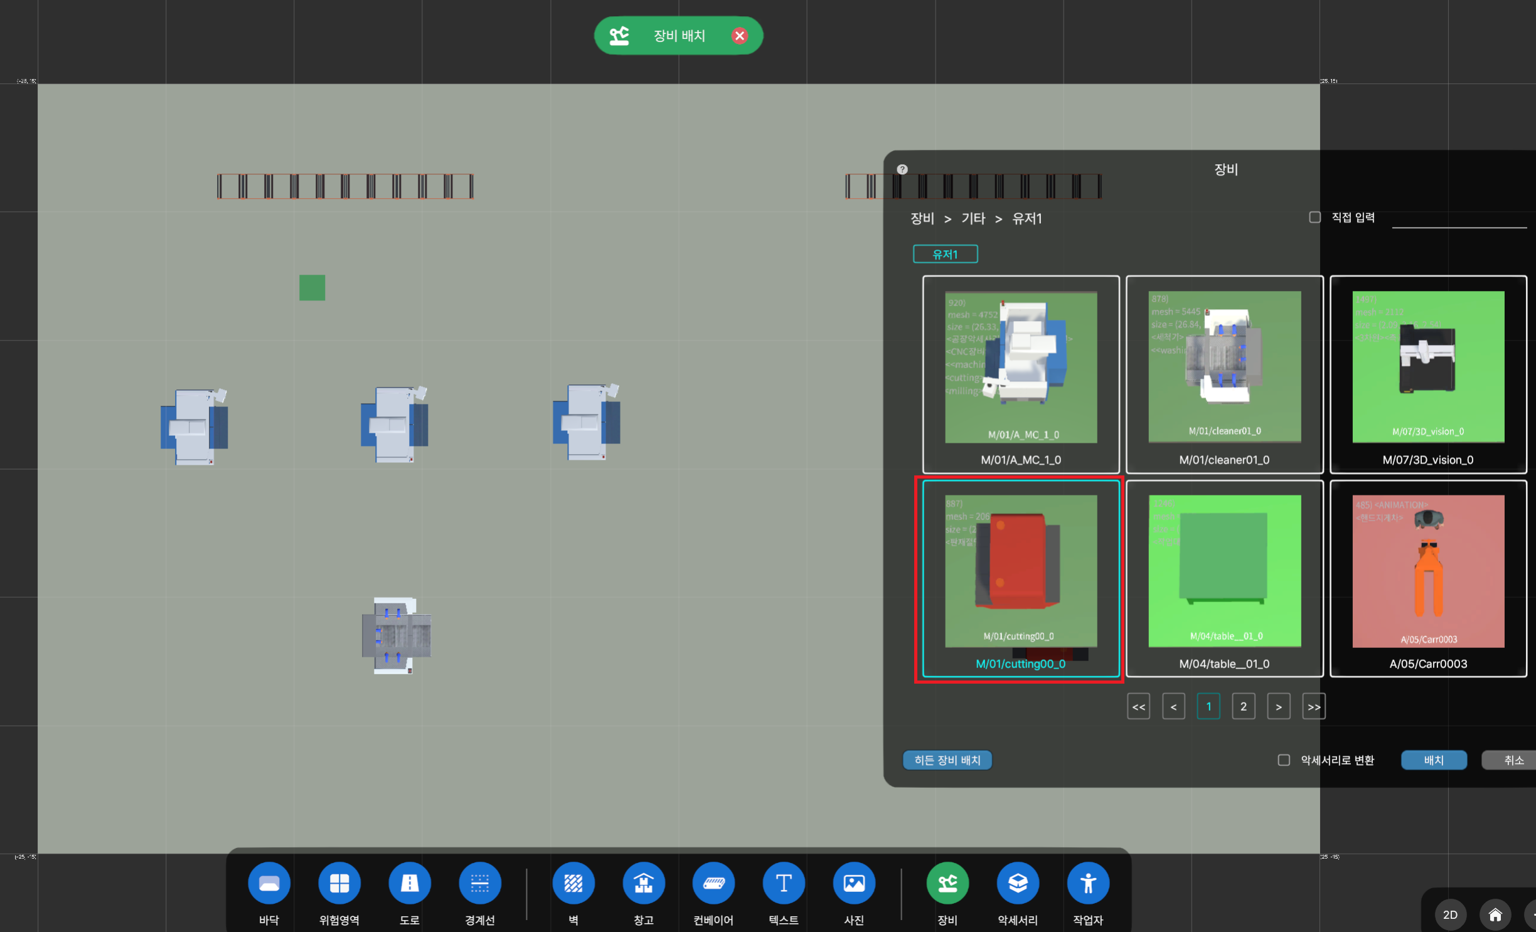Toggle the 2D view button
The image size is (1536, 932).
coord(1450,914)
